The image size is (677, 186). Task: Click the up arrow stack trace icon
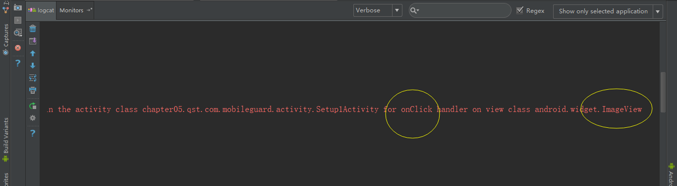(x=33, y=53)
